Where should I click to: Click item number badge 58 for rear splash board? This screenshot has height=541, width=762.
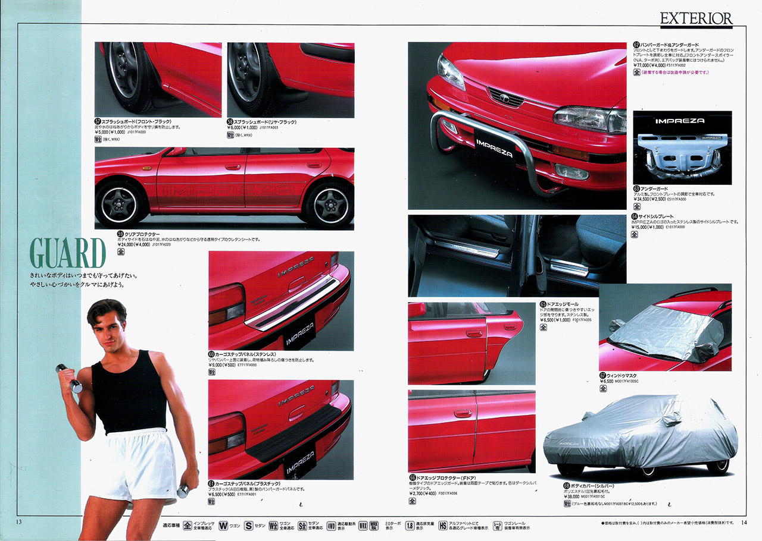231,121
